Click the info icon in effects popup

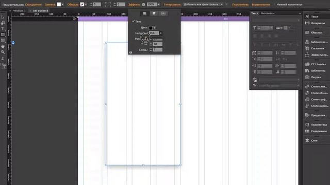tap(130, 52)
